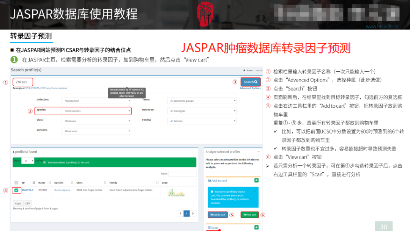The width and height of the screenshot is (410, 231).
Task: Click into the ZNF263 search field
Action: (x=23, y=82)
